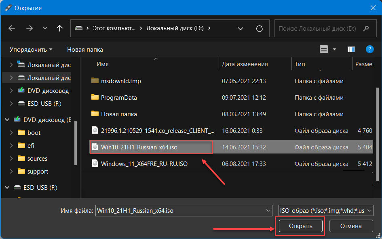Select bottom expanded 'ESD-USB (F:)' item
This screenshot has width=382, height=239.
pyautogui.click(x=40, y=188)
